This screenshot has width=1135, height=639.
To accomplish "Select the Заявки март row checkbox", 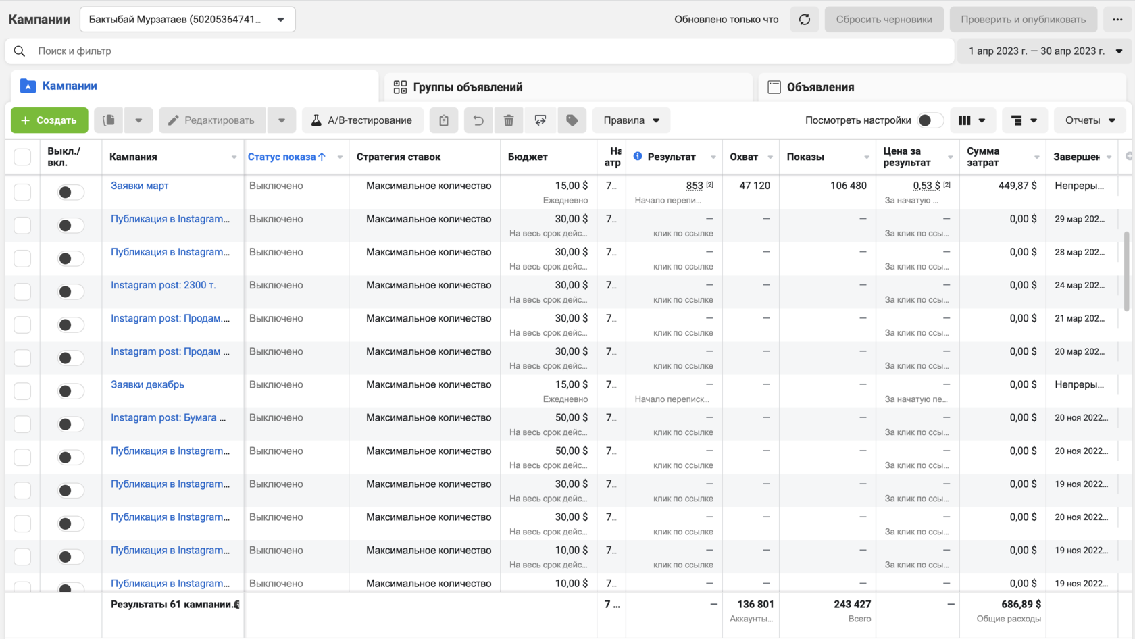I will pos(22,192).
